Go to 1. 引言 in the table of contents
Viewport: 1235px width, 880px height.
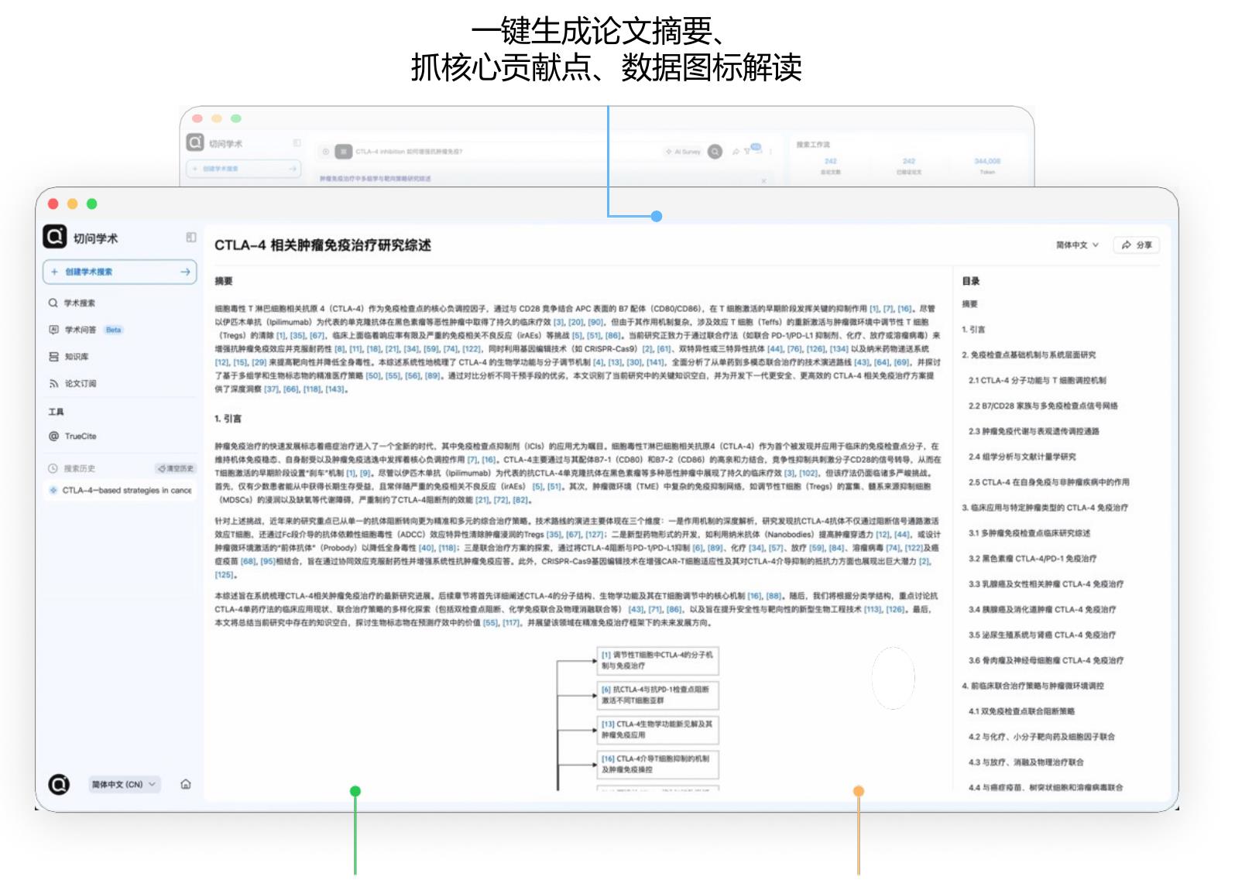(973, 330)
